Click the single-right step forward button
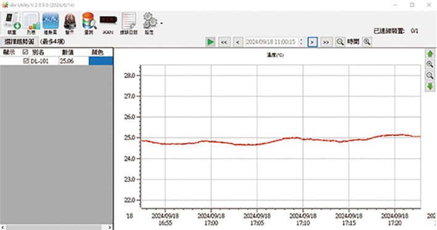Image resolution: width=437 pixels, height=230 pixels. (x=312, y=42)
